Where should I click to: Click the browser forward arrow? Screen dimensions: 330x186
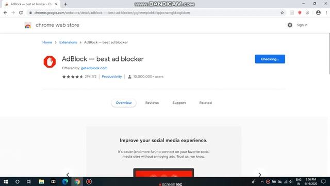click(x=13, y=12)
